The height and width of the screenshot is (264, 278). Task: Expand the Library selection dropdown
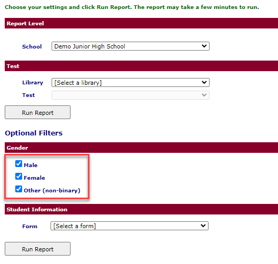pos(131,83)
